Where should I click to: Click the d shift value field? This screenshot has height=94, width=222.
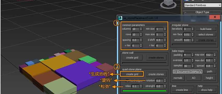pyautogui.click(x=159, y=40)
